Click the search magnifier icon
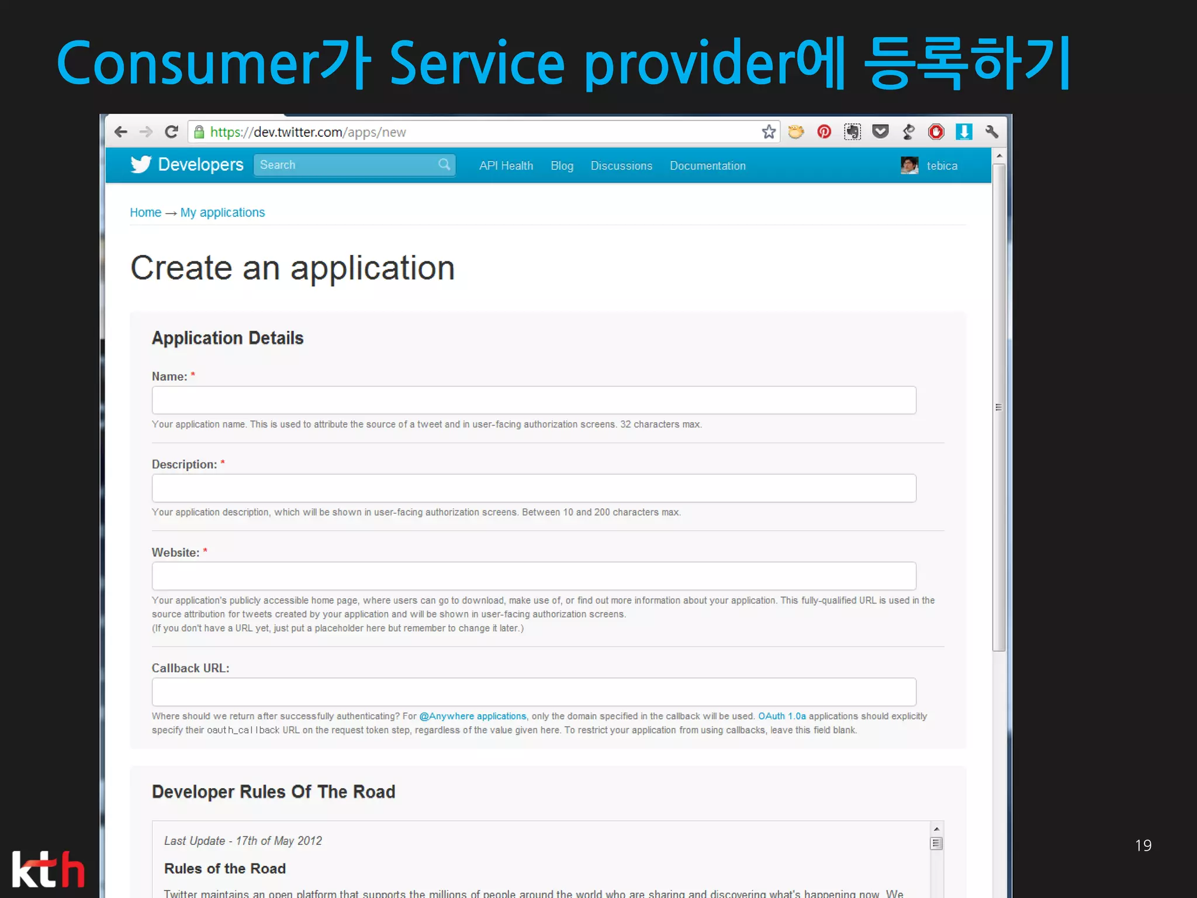1197x898 pixels. click(x=445, y=165)
